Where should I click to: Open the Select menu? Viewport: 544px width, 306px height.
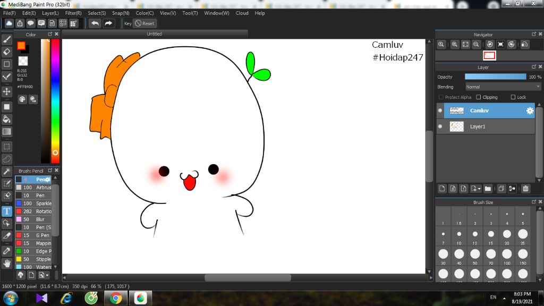(97, 13)
